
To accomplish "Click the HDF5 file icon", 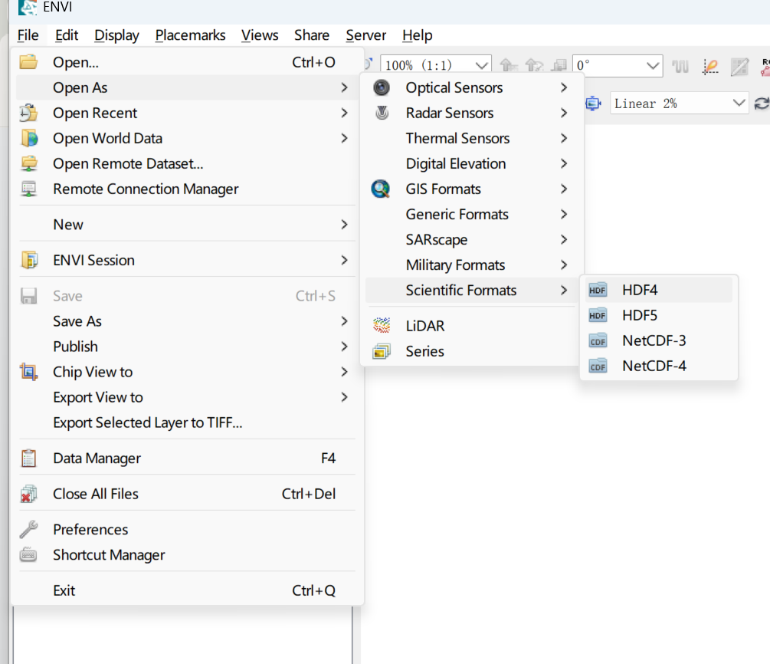I will 598,315.
